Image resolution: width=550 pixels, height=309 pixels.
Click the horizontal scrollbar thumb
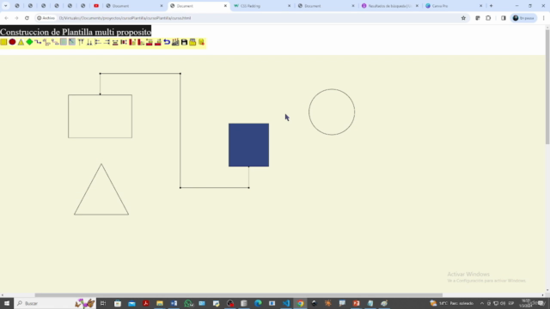click(x=239, y=295)
